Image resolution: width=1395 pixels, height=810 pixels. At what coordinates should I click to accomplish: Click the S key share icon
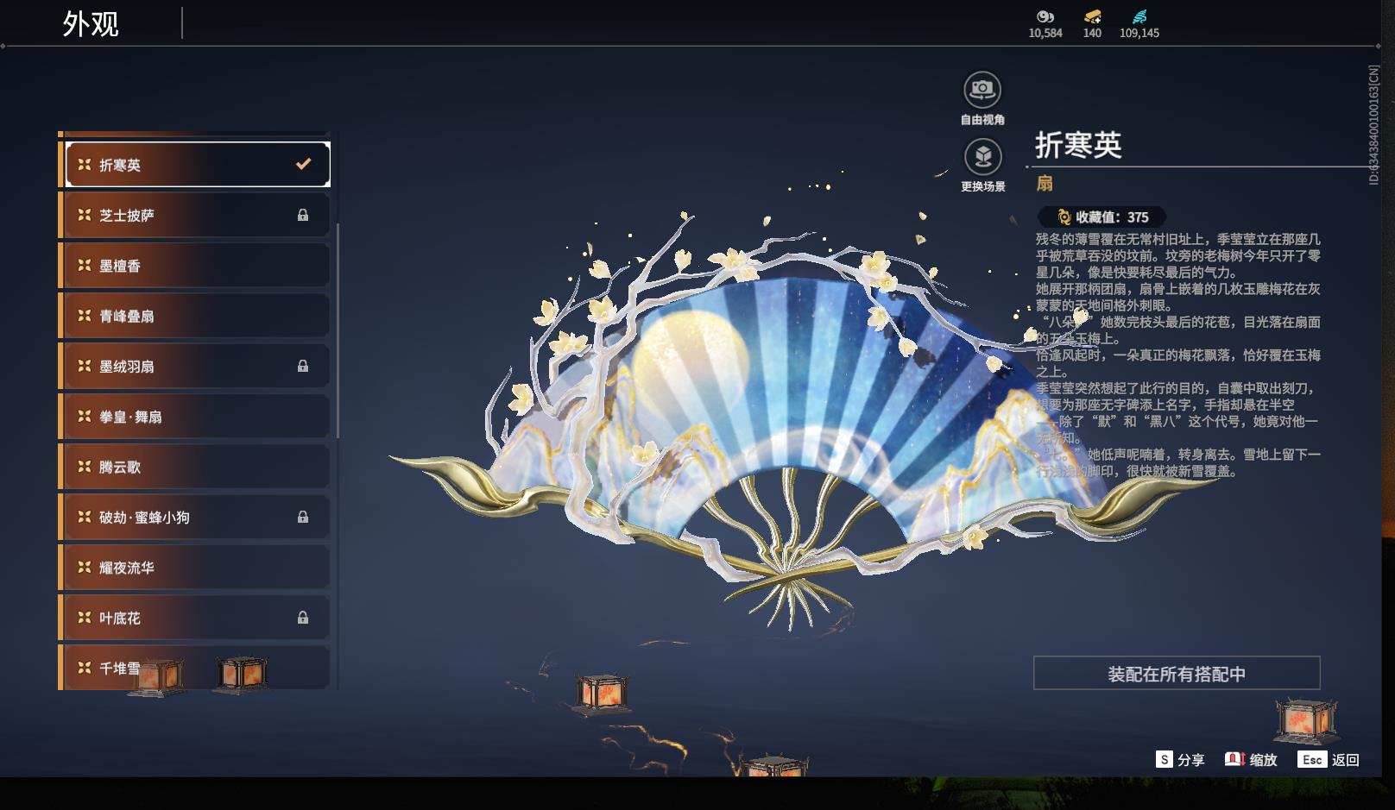[x=1165, y=759]
